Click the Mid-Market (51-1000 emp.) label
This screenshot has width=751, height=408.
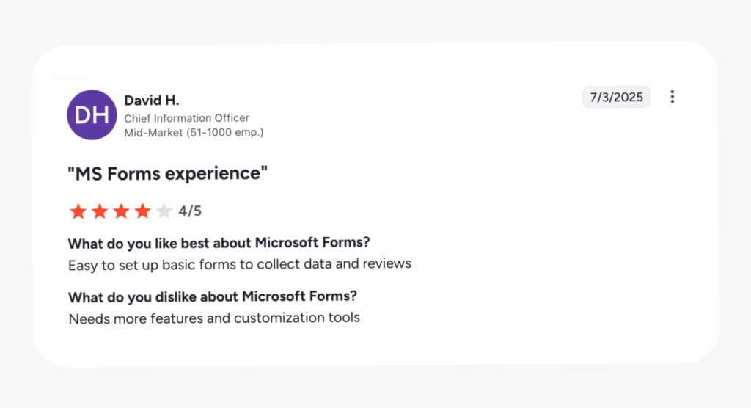pos(194,133)
